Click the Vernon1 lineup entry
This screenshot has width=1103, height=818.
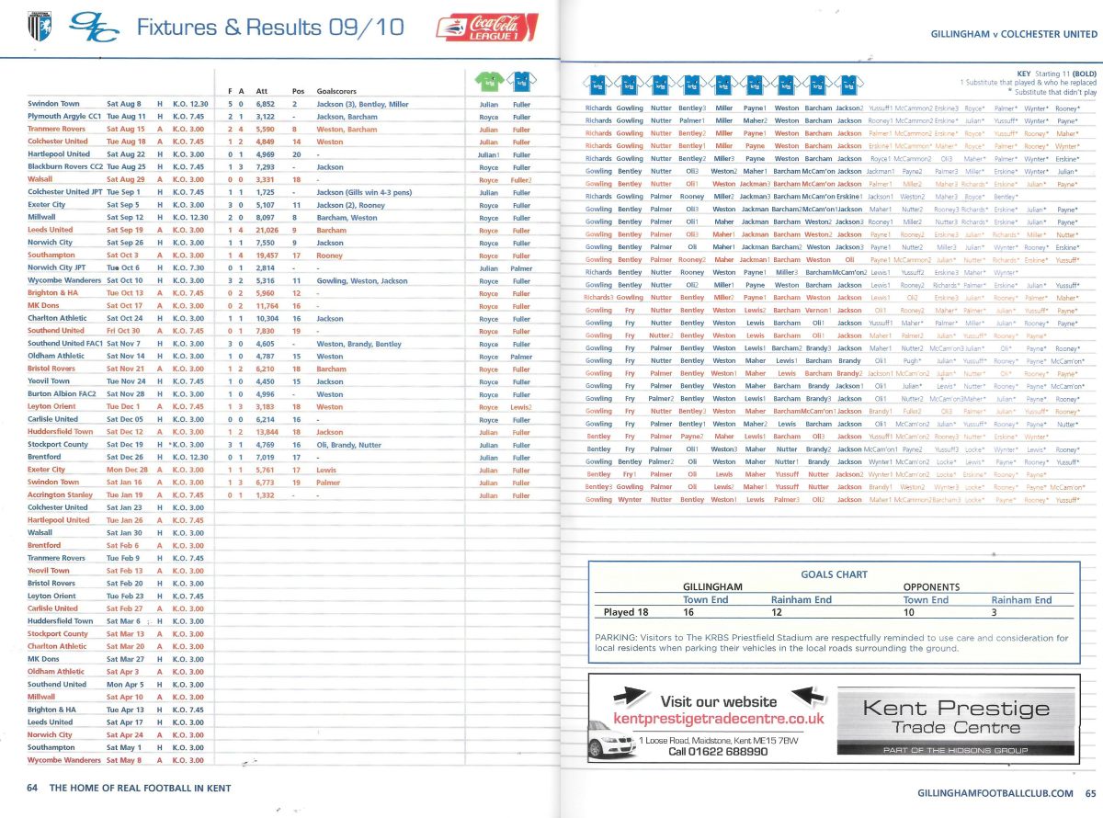tap(817, 311)
